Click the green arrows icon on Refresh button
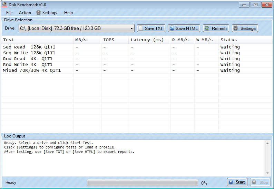274x189 pixels. click(207, 28)
